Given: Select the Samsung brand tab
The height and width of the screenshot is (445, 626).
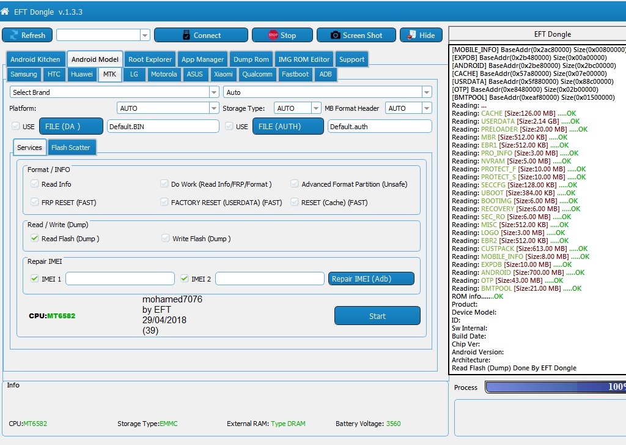Looking at the screenshot, I should pos(24,74).
